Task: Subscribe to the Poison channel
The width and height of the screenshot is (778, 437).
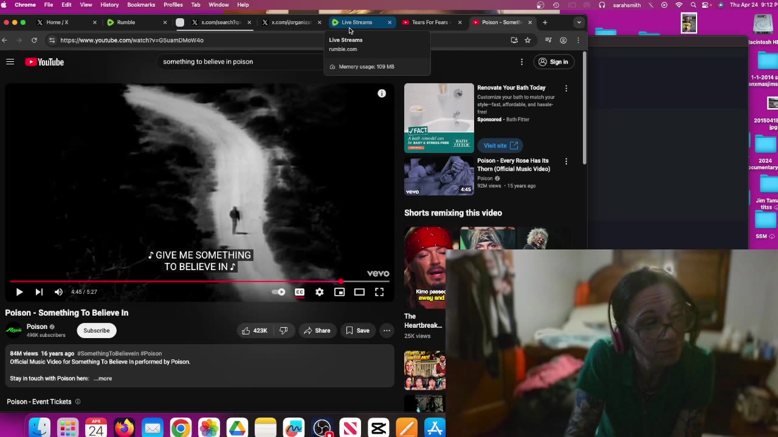Action: [97, 330]
